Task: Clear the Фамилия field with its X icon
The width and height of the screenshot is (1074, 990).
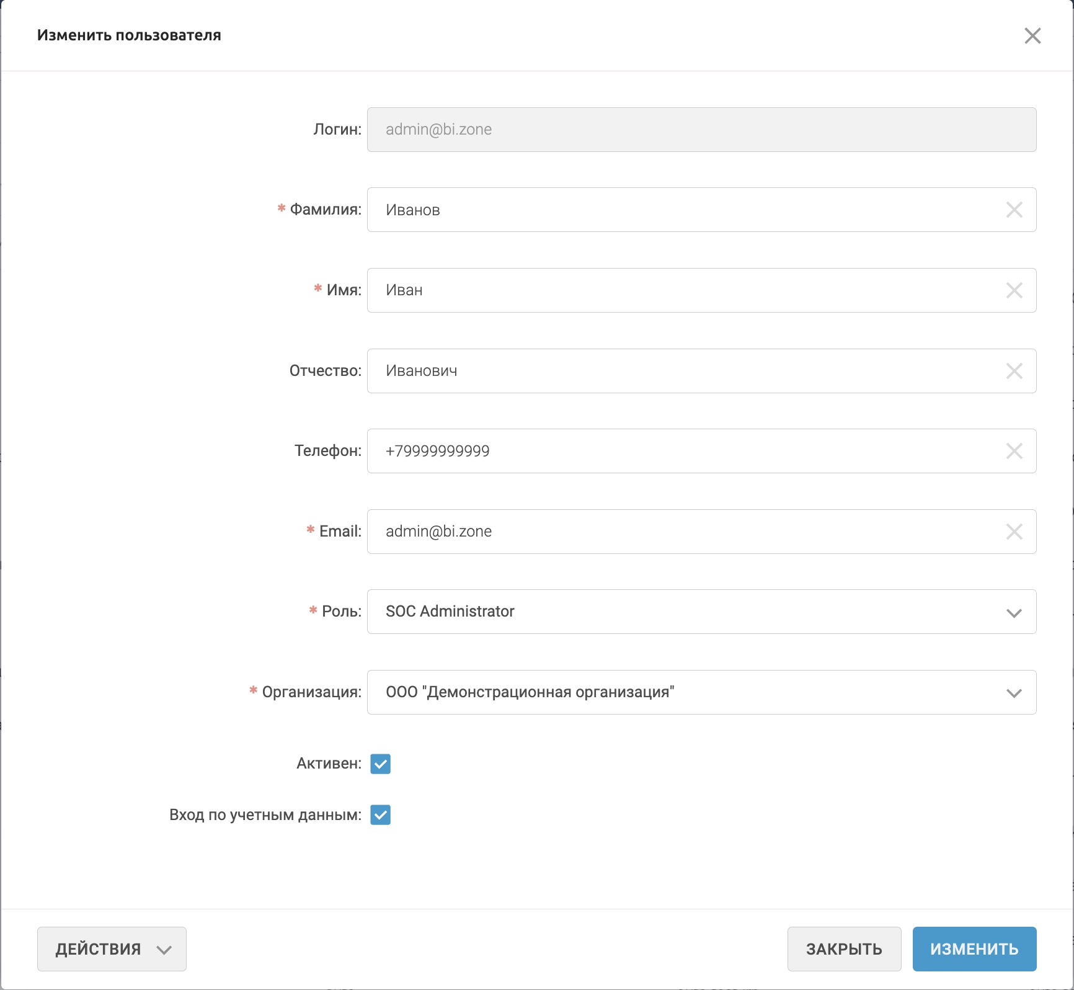Action: [x=1014, y=210]
